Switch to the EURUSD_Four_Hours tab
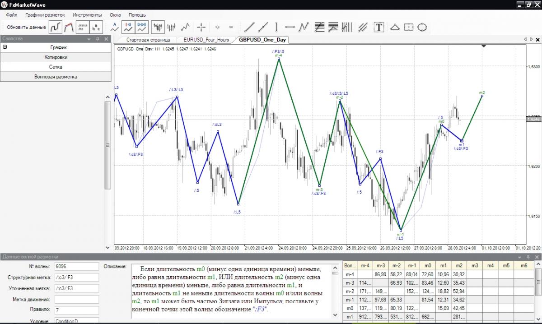 pos(203,40)
